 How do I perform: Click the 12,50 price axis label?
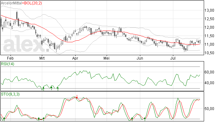coord(209,19)
